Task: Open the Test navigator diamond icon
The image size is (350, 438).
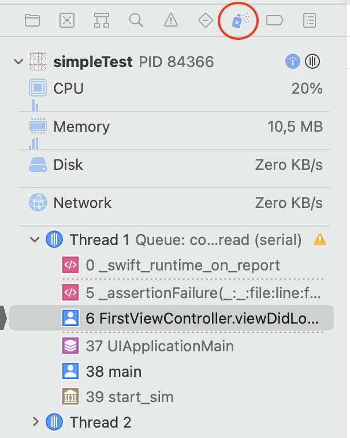Action: (206, 21)
